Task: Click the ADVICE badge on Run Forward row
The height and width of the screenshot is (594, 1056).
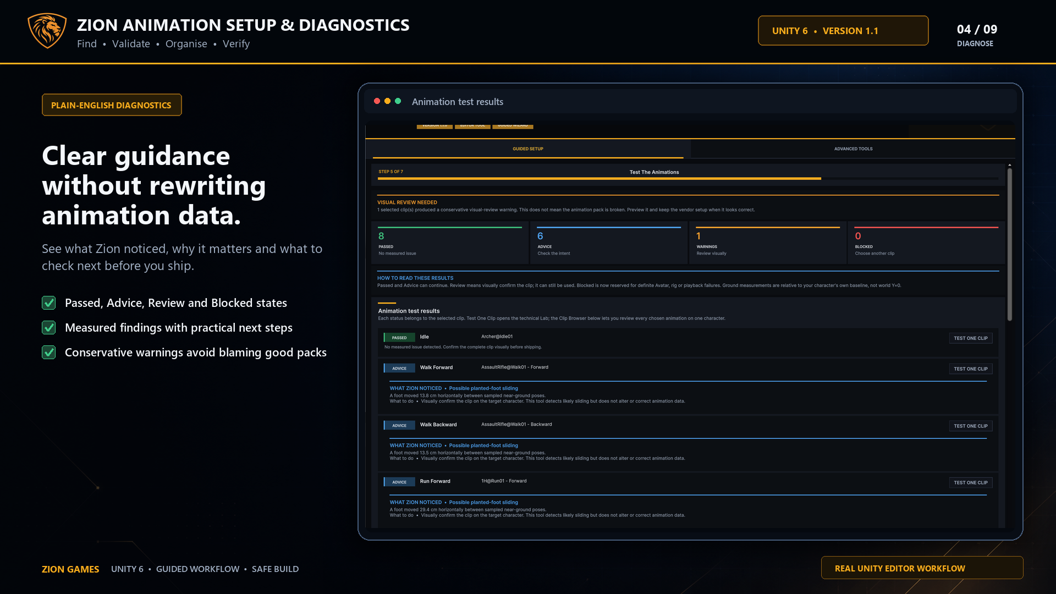Action: click(399, 482)
